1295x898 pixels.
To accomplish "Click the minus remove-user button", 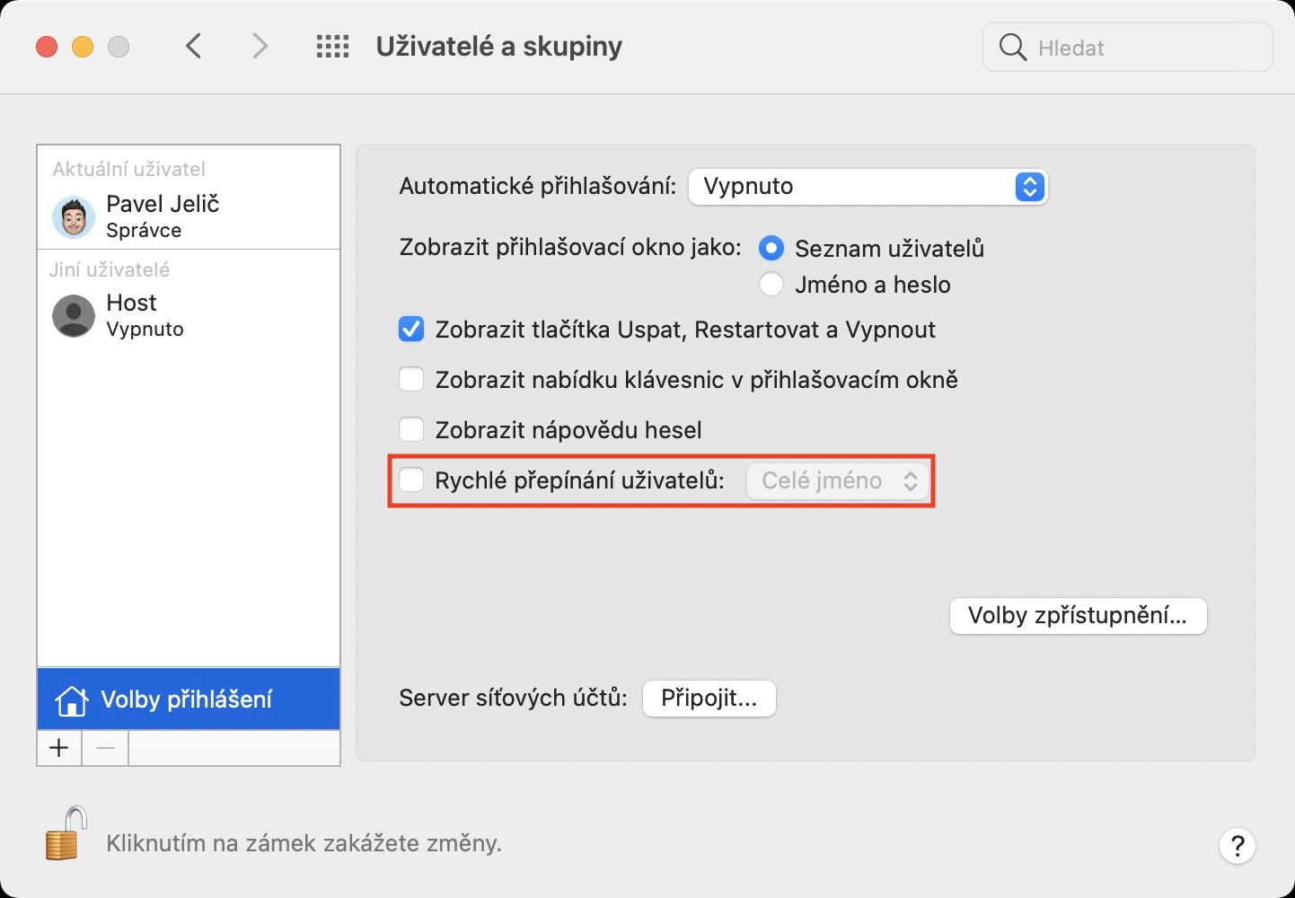I will pos(105,748).
